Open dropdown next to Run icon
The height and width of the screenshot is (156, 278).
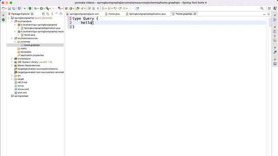tap(44, 9)
